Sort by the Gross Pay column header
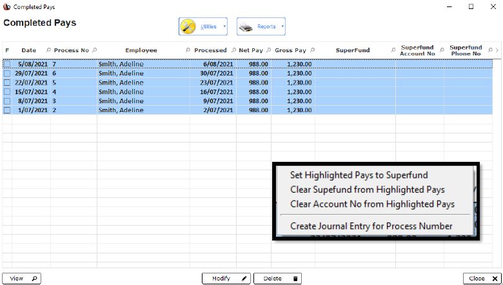The height and width of the screenshot is (285, 503). (290, 50)
